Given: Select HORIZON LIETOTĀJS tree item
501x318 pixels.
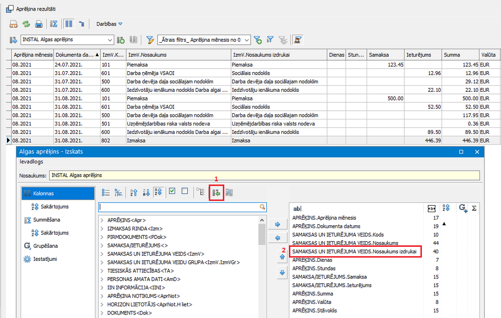Looking at the screenshot, I should [x=149, y=304].
